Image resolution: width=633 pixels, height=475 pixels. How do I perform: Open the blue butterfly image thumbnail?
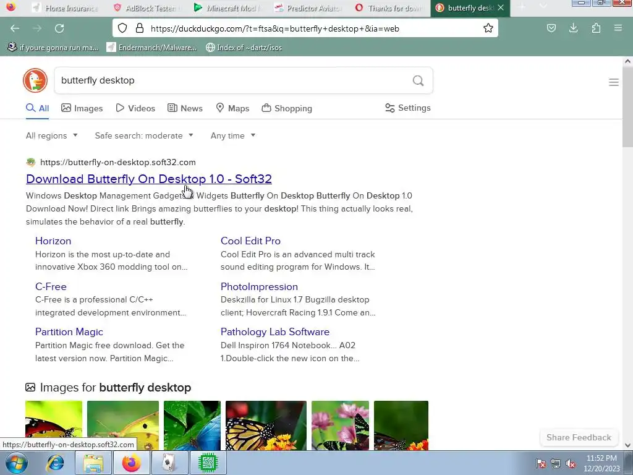tap(192, 426)
